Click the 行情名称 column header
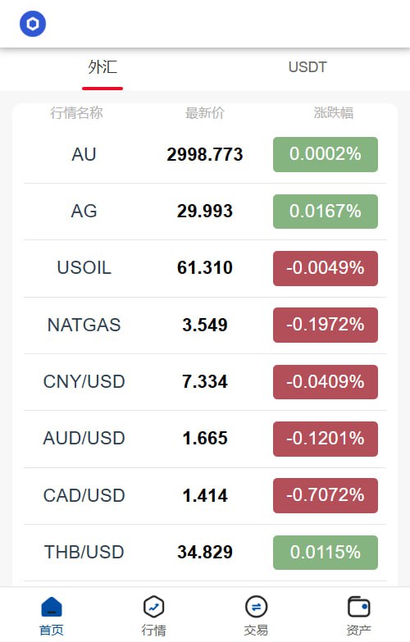410x642 pixels. click(76, 112)
